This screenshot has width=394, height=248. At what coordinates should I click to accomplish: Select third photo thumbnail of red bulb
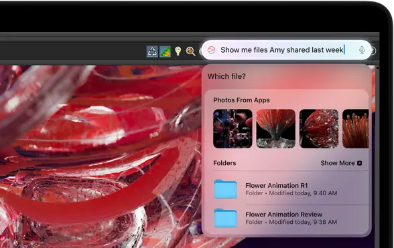click(319, 128)
